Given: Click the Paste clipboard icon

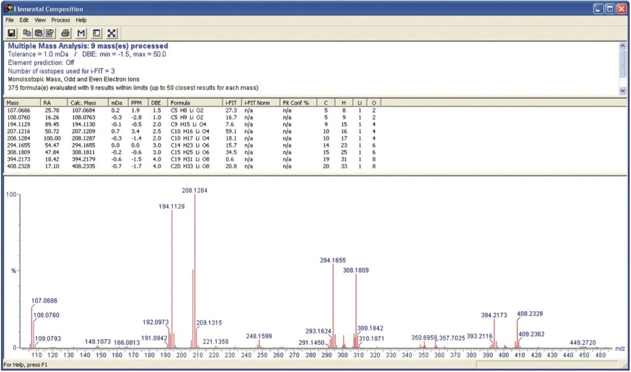Looking at the screenshot, I should point(38,33).
